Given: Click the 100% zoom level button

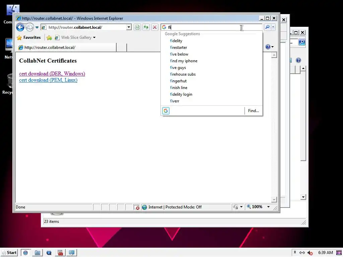Looking at the screenshot, I should (255, 207).
